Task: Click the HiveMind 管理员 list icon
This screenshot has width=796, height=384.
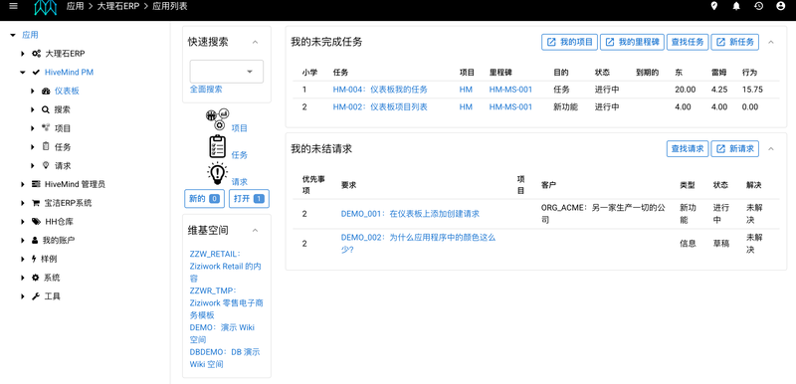Action: click(36, 184)
